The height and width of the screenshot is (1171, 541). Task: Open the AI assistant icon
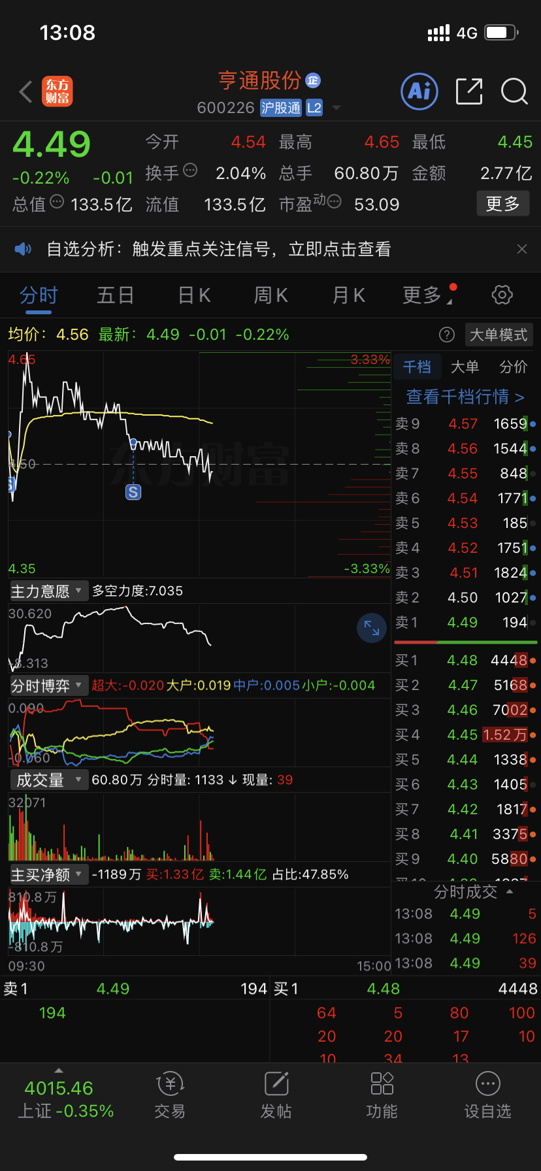419,91
